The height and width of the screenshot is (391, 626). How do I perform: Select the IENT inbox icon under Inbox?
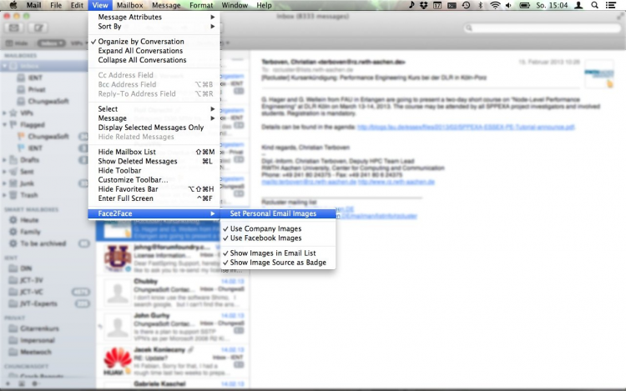[21, 78]
